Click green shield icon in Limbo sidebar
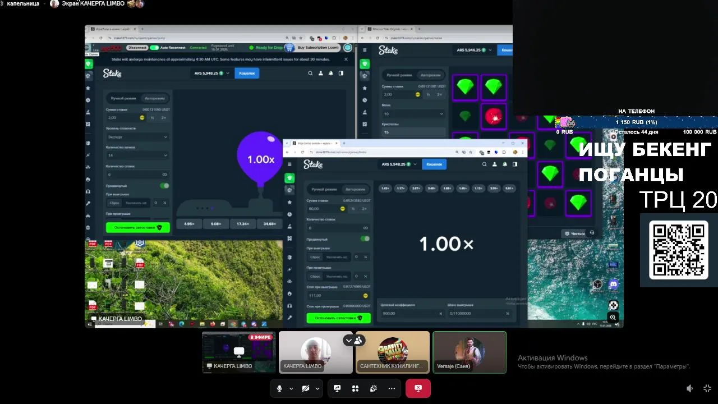This screenshot has height=404, width=718. coord(289,178)
